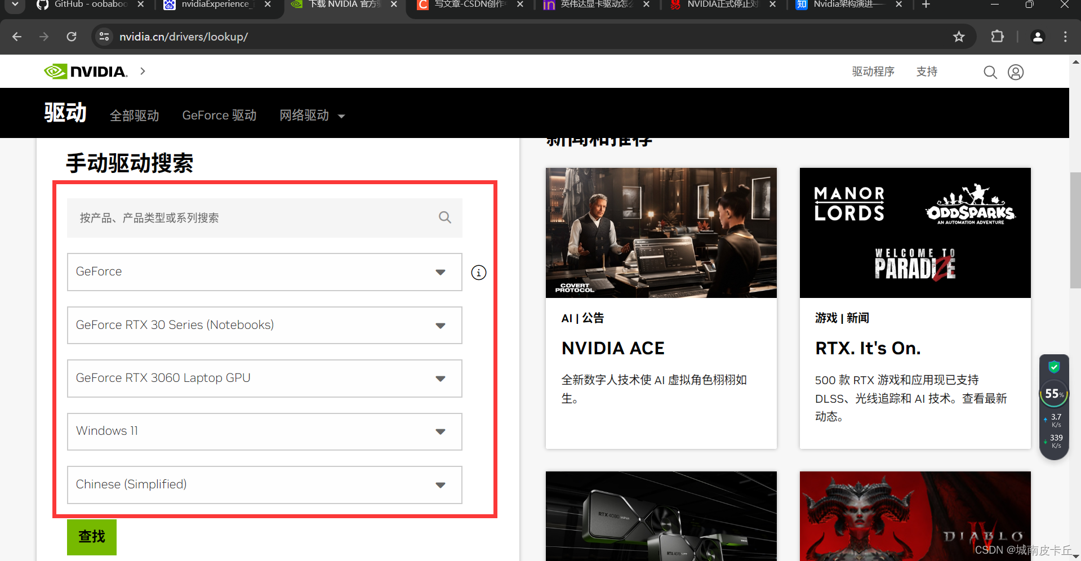The width and height of the screenshot is (1081, 561).
Task: Open Chinese (Simplified) language dropdown
Action: 265,485
